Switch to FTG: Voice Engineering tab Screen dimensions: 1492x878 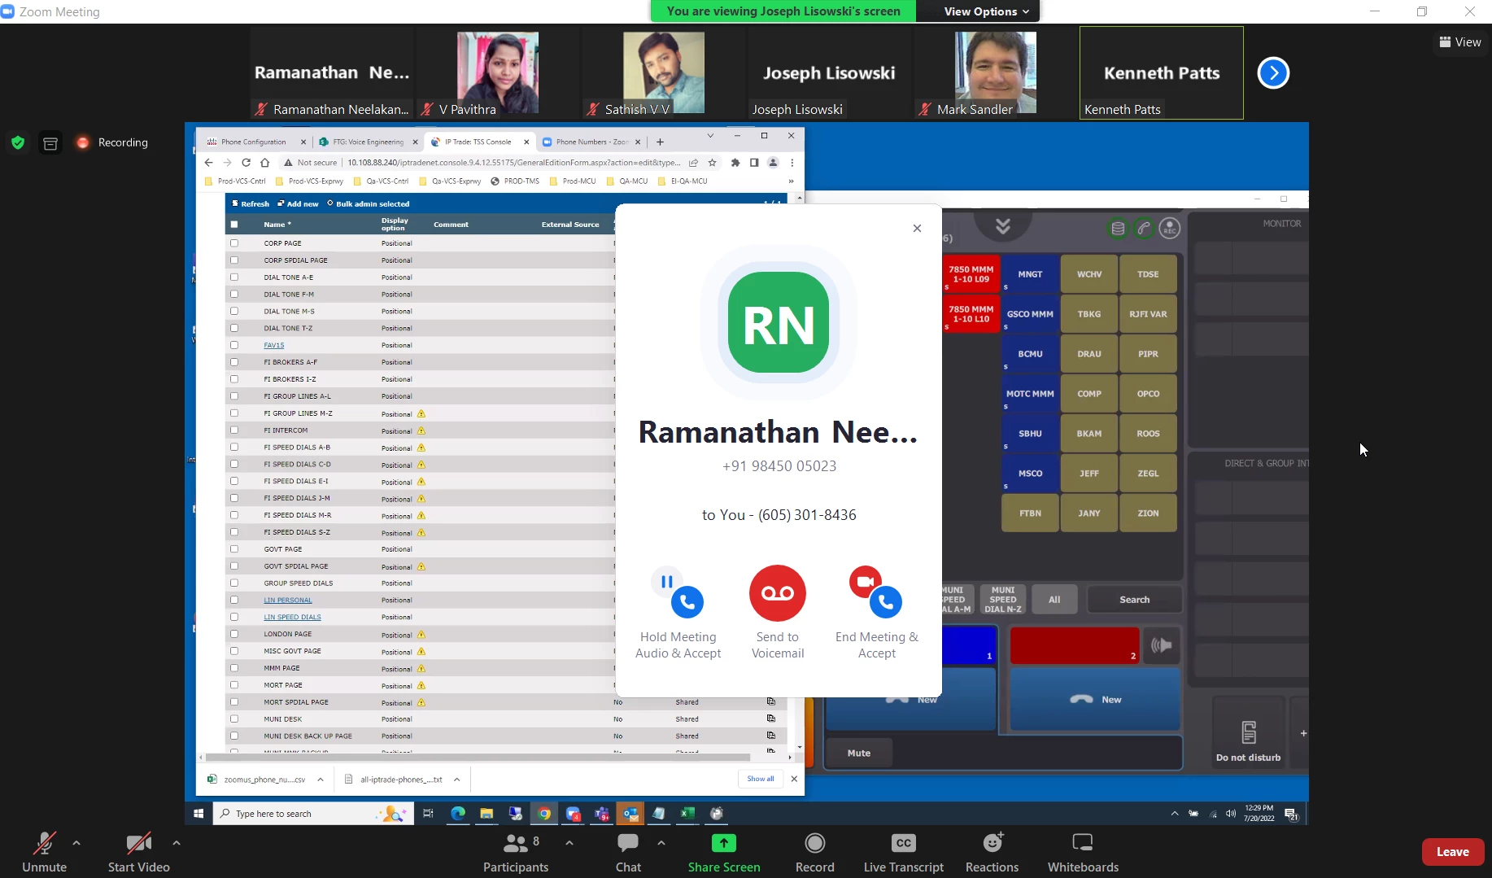click(368, 142)
